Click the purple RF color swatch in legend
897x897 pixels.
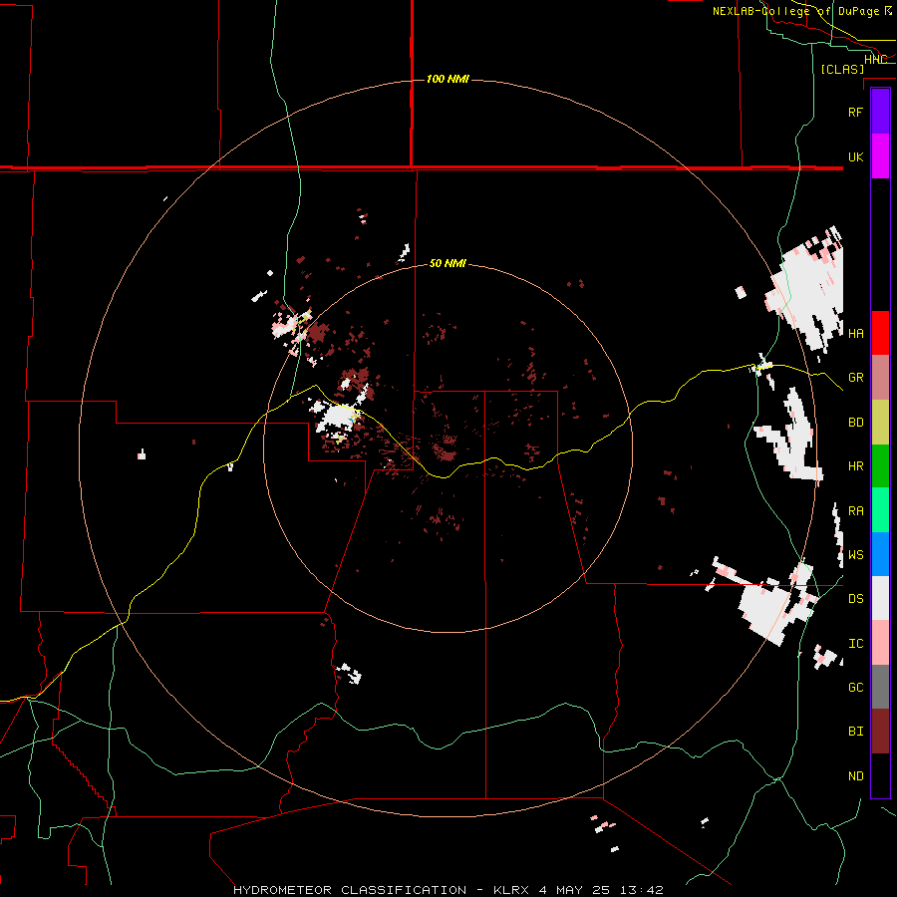tap(880, 112)
